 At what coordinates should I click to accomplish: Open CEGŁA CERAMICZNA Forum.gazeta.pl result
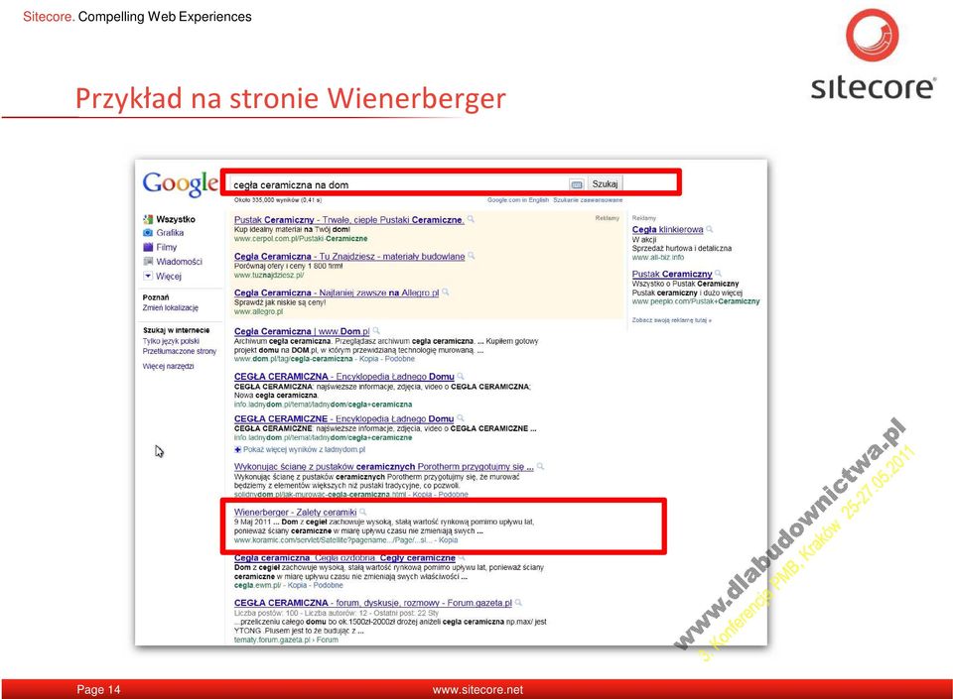tap(373, 603)
